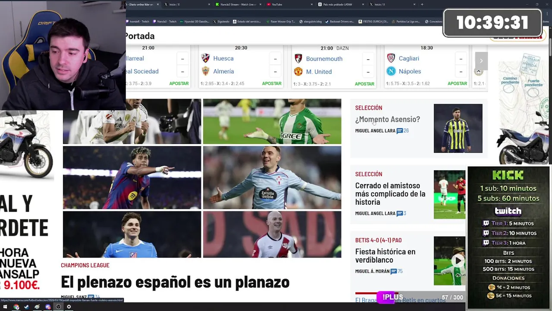Open a new browser tab

[x=422, y=4]
